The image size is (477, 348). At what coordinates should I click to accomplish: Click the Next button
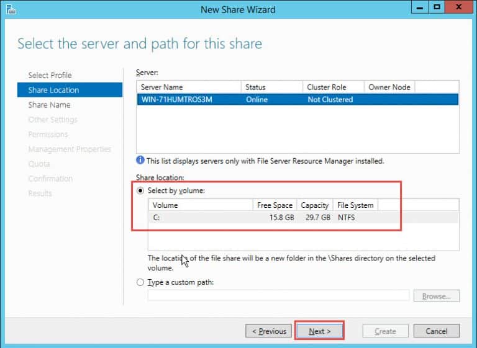coord(319,331)
